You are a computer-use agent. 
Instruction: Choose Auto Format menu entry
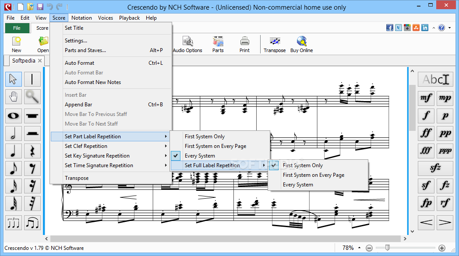(x=111, y=63)
